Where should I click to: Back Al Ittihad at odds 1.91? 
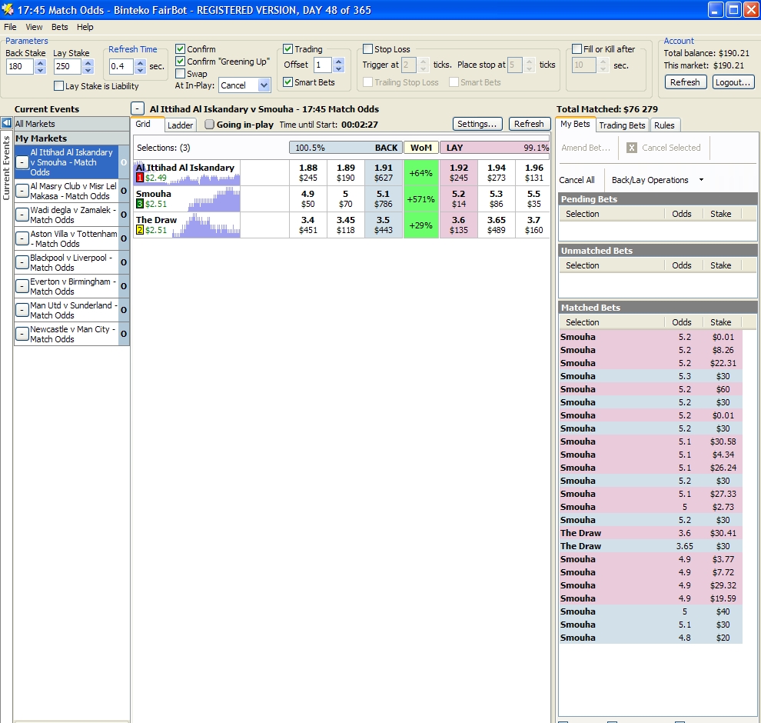(384, 172)
